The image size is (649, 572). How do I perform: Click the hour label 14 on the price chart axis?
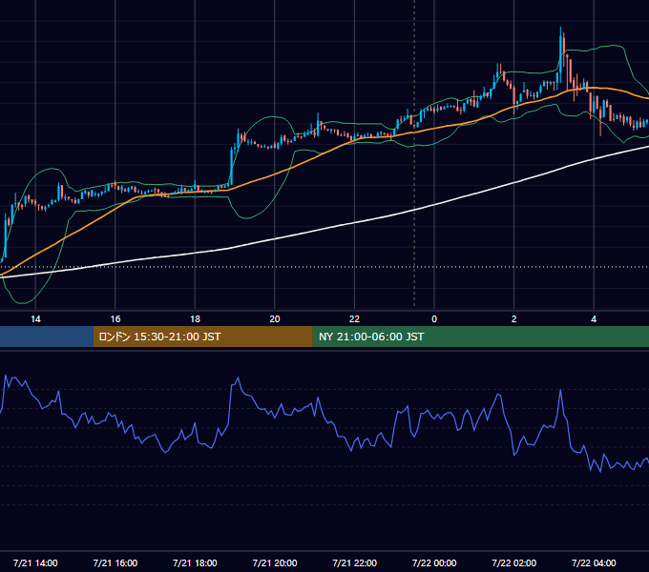(35, 319)
